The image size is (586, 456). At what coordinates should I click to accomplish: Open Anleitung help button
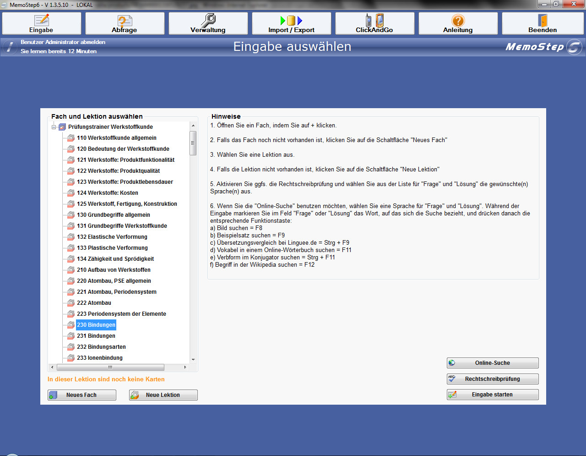pyautogui.click(x=458, y=23)
